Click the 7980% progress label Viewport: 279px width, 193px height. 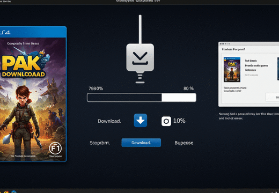point(96,88)
